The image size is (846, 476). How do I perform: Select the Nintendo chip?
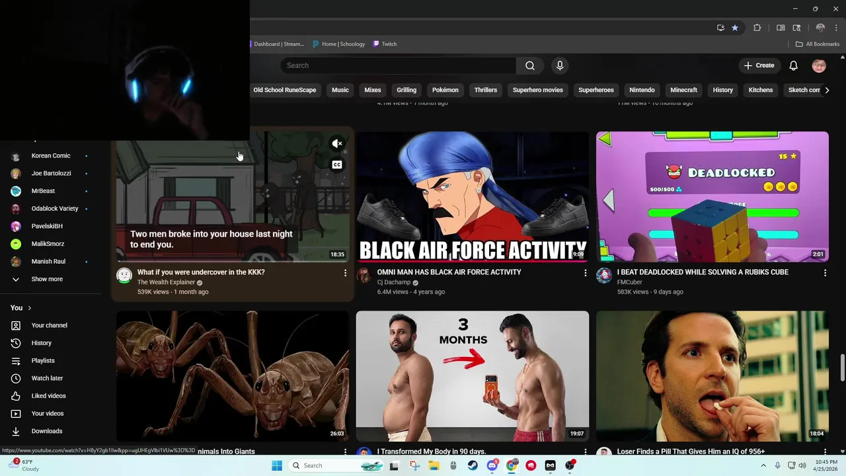click(642, 90)
